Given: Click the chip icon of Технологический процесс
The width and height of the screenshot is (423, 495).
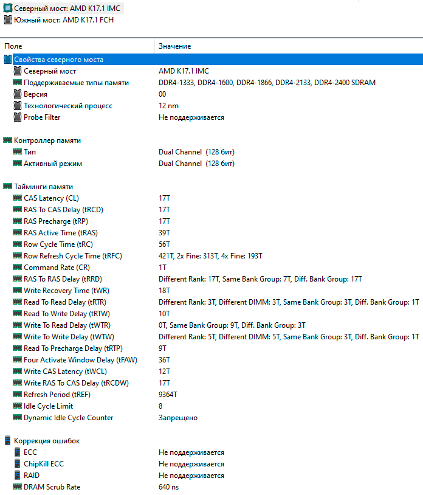Looking at the screenshot, I should [18, 106].
